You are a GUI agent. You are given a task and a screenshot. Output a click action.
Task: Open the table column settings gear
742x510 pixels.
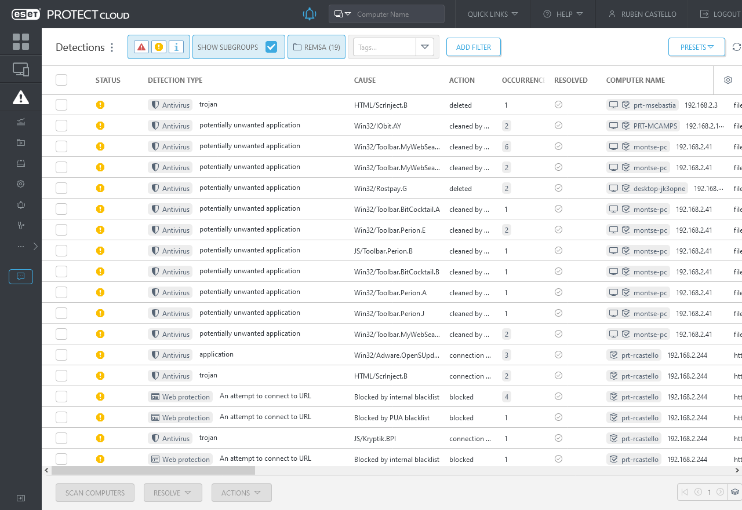tap(728, 80)
